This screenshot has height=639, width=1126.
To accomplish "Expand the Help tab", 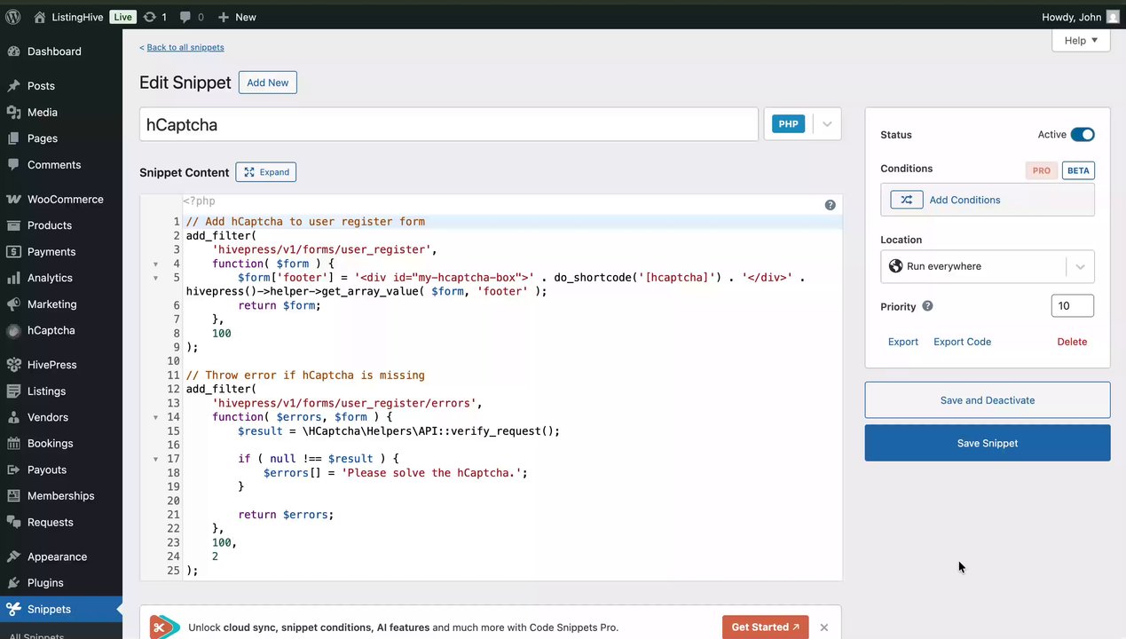I will pos(1081,40).
